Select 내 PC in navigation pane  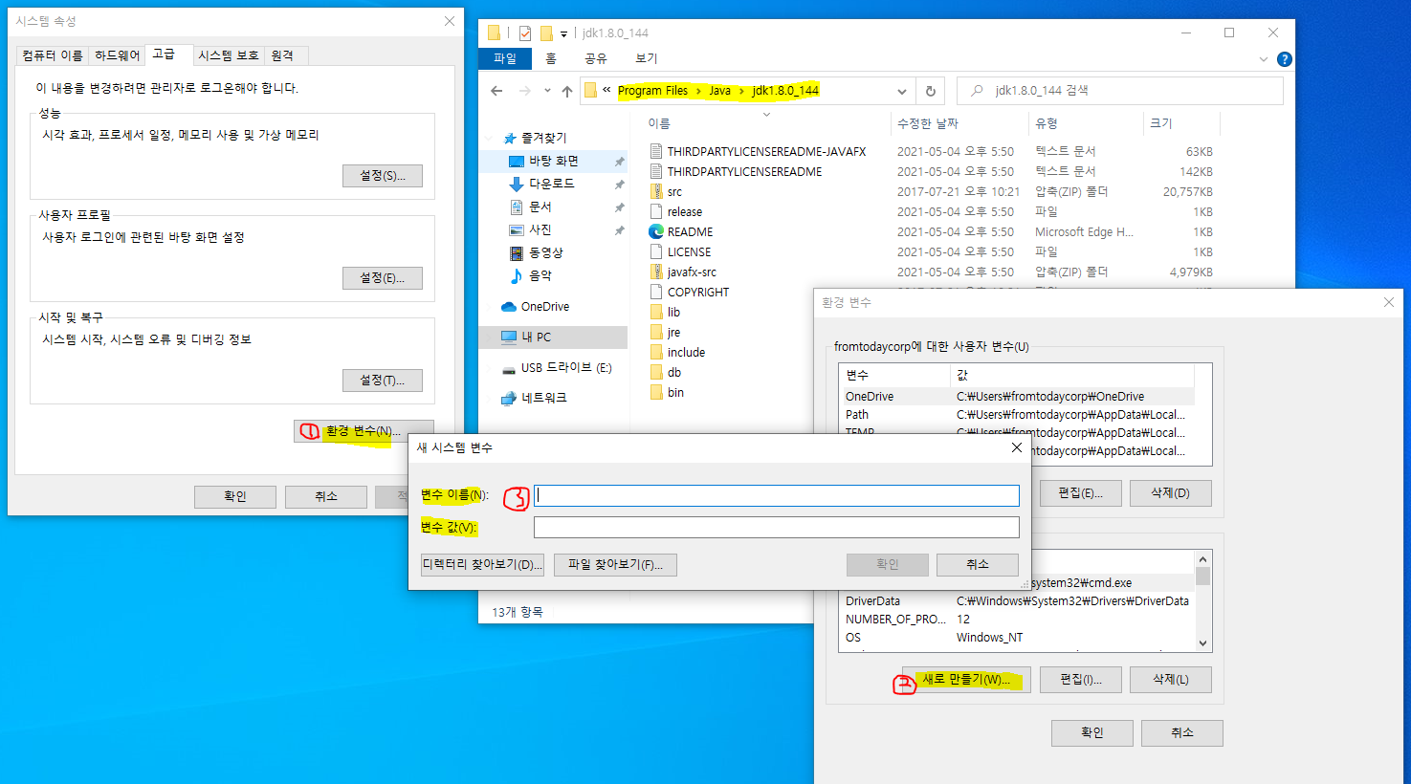click(x=536, y=338)
